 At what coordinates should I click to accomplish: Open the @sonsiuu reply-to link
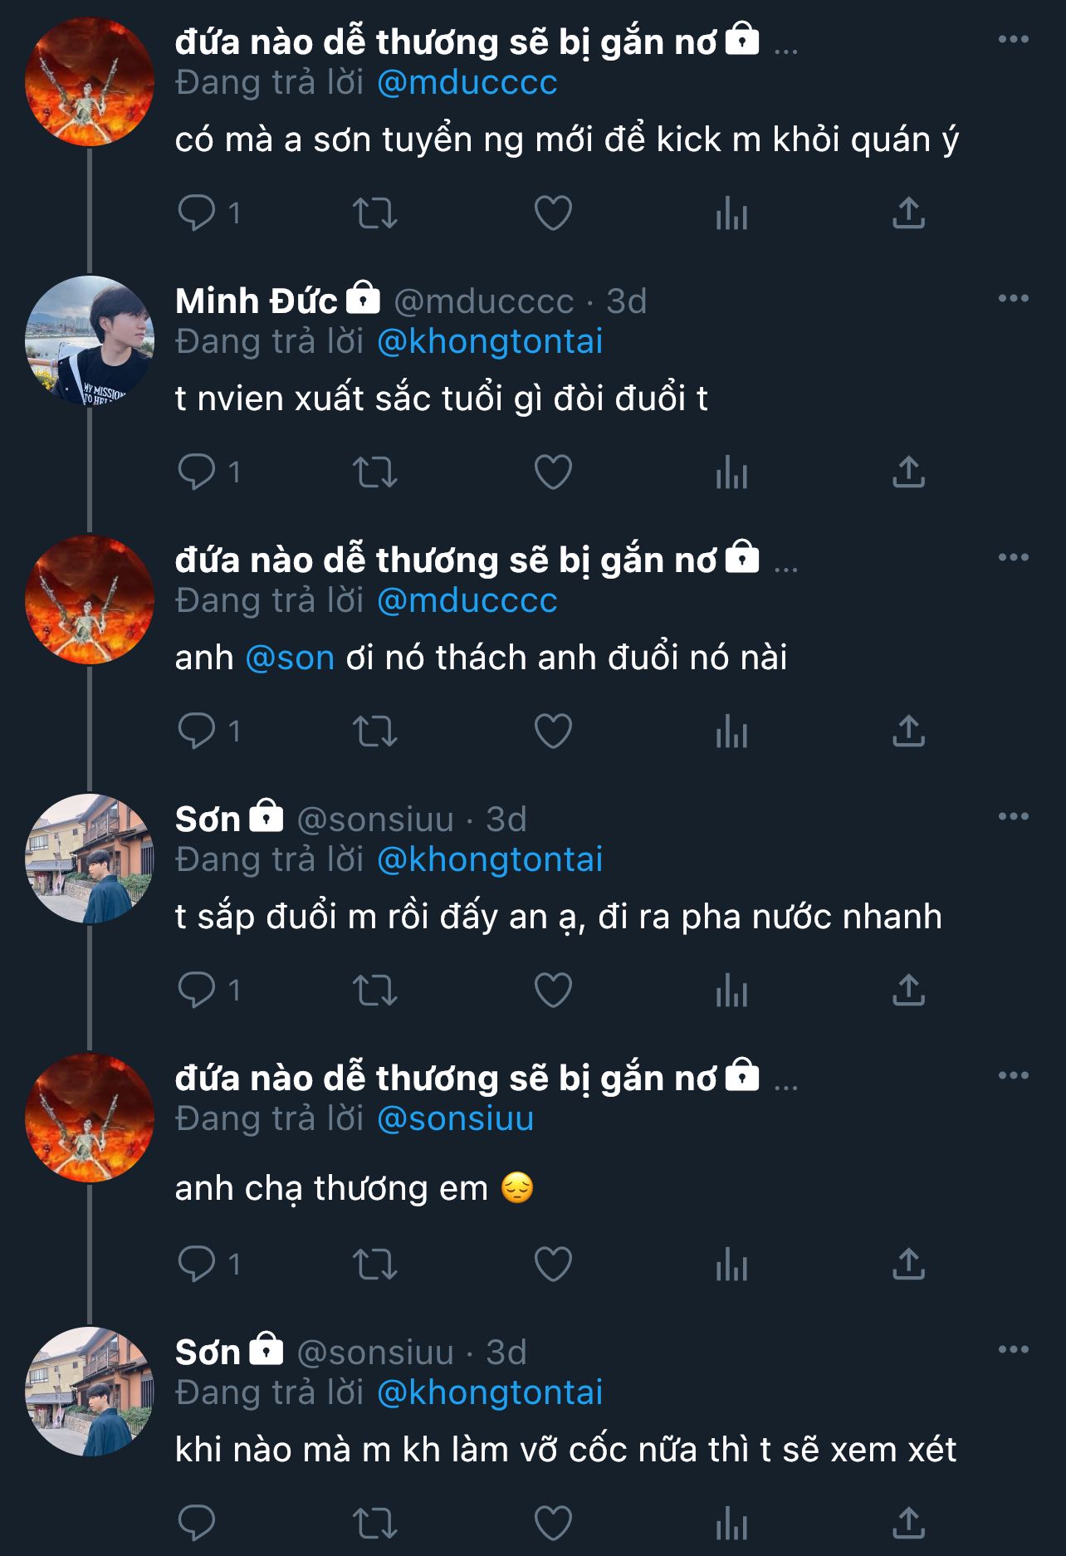pos(455,1119)
